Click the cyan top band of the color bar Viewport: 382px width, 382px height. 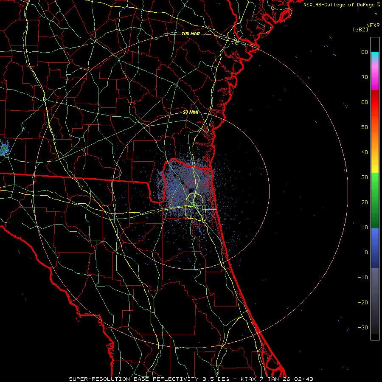375,56
